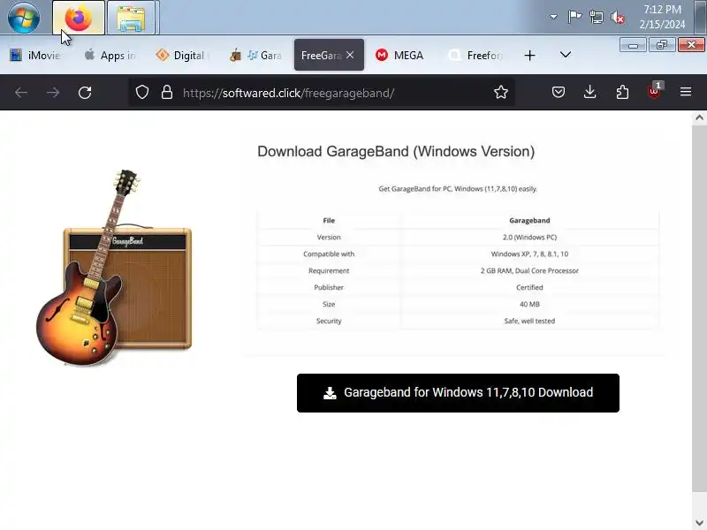The image size is (707, 530).
Task: Click the page scrollbar down arrow
Action: pos(699,523)
